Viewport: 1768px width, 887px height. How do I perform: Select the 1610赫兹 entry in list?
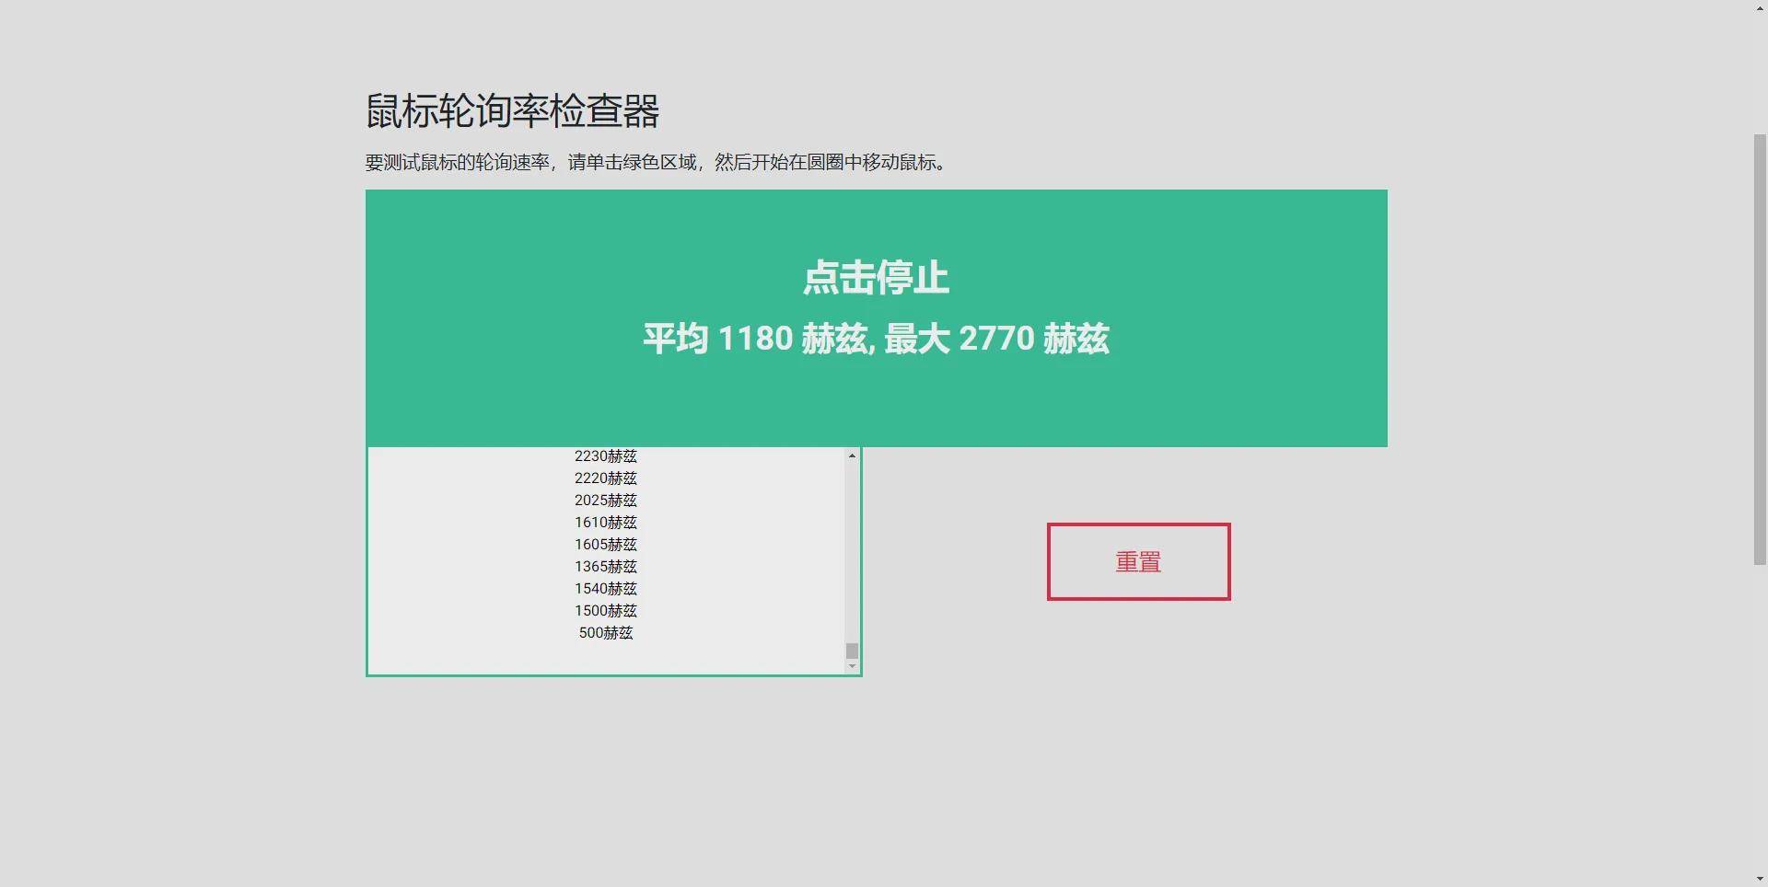tap(605, 522)
